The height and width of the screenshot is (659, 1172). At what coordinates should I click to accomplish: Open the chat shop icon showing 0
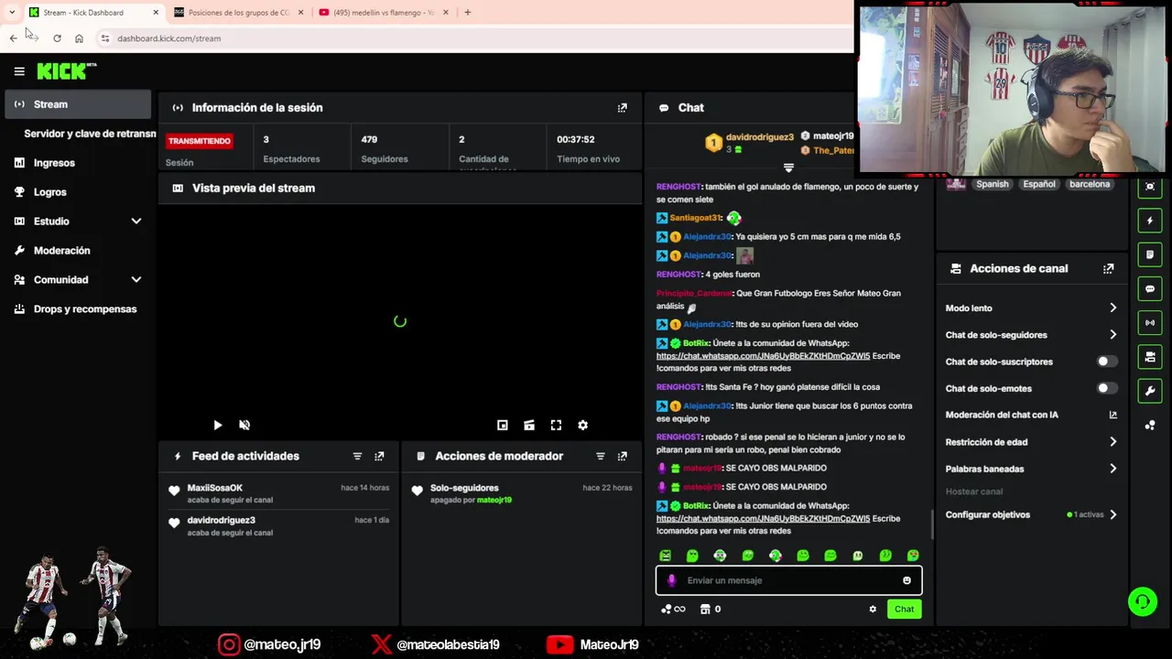click(x=711, y=610)
